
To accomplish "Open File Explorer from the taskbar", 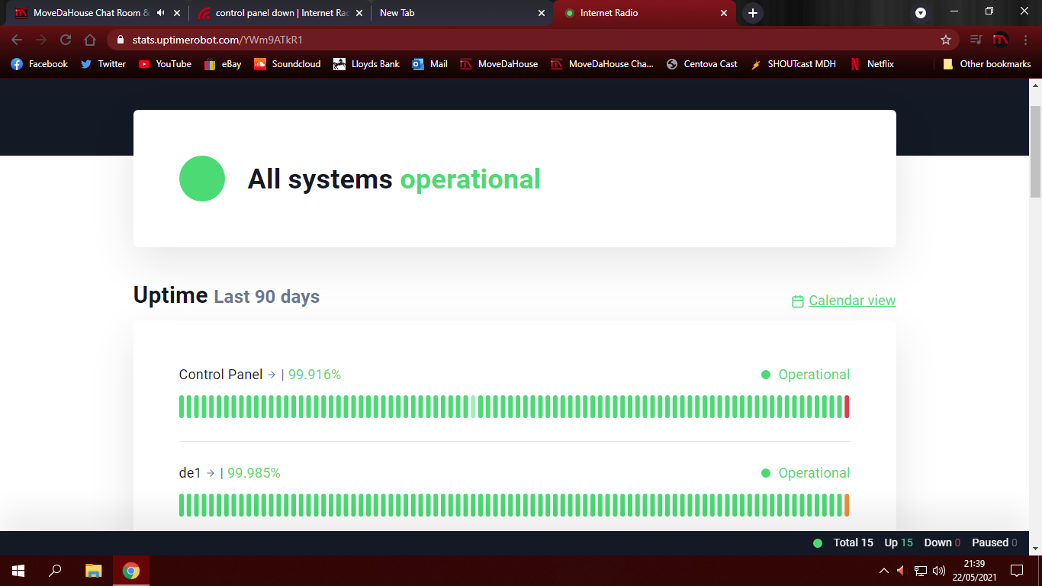I will (93, 571).
